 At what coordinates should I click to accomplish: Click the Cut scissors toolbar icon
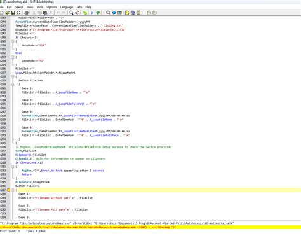point(34,13)
